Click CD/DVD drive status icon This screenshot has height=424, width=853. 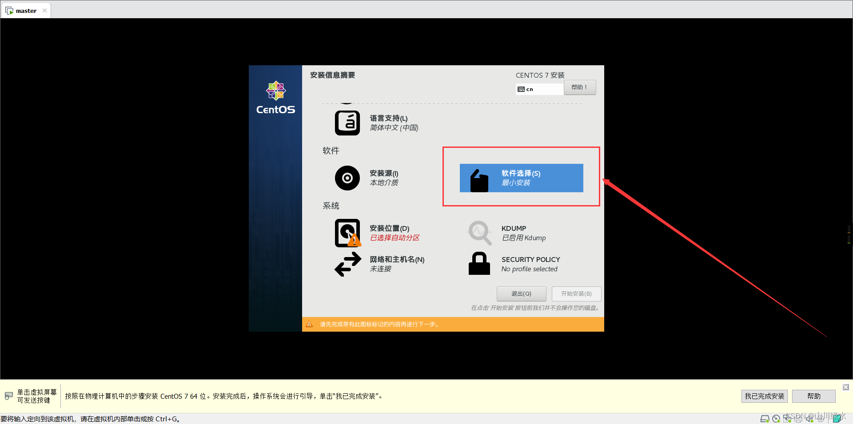[776, 419]
